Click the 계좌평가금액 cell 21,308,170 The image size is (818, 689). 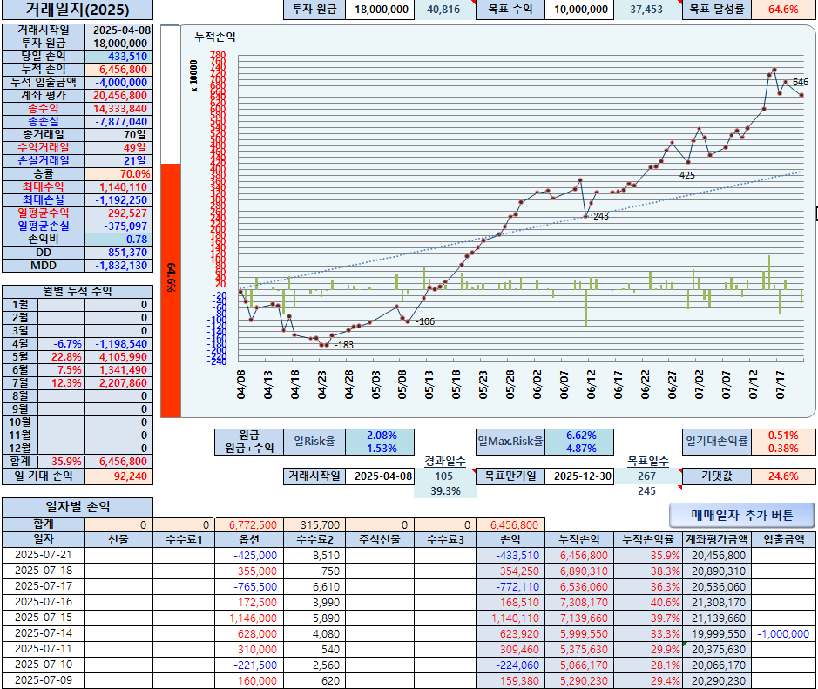click(x=716, y=602)
